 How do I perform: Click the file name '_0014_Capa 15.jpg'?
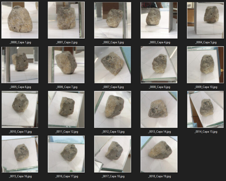click(206, 132)
